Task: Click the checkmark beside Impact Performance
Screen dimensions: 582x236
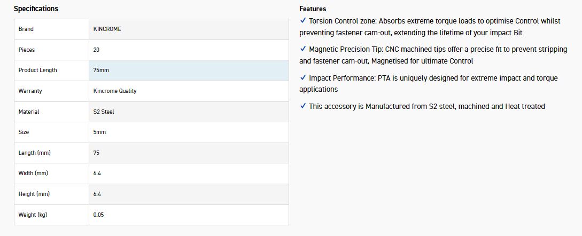Action: (x=303, y=78)
